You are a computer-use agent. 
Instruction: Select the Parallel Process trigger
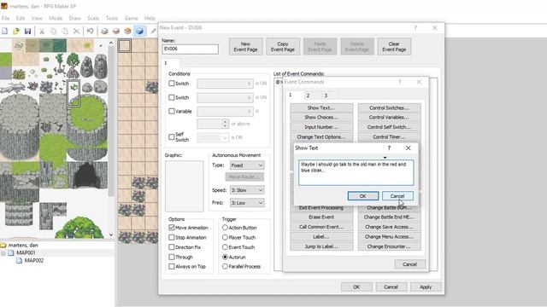tap(225, 267)
